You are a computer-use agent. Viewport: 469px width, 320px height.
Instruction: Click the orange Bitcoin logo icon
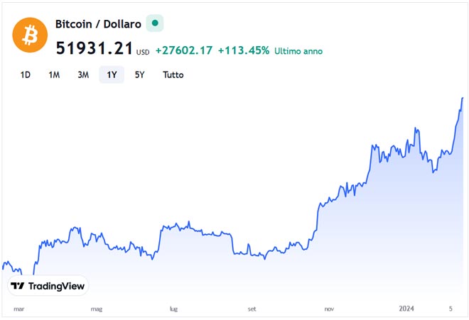[x=31, y=34]
